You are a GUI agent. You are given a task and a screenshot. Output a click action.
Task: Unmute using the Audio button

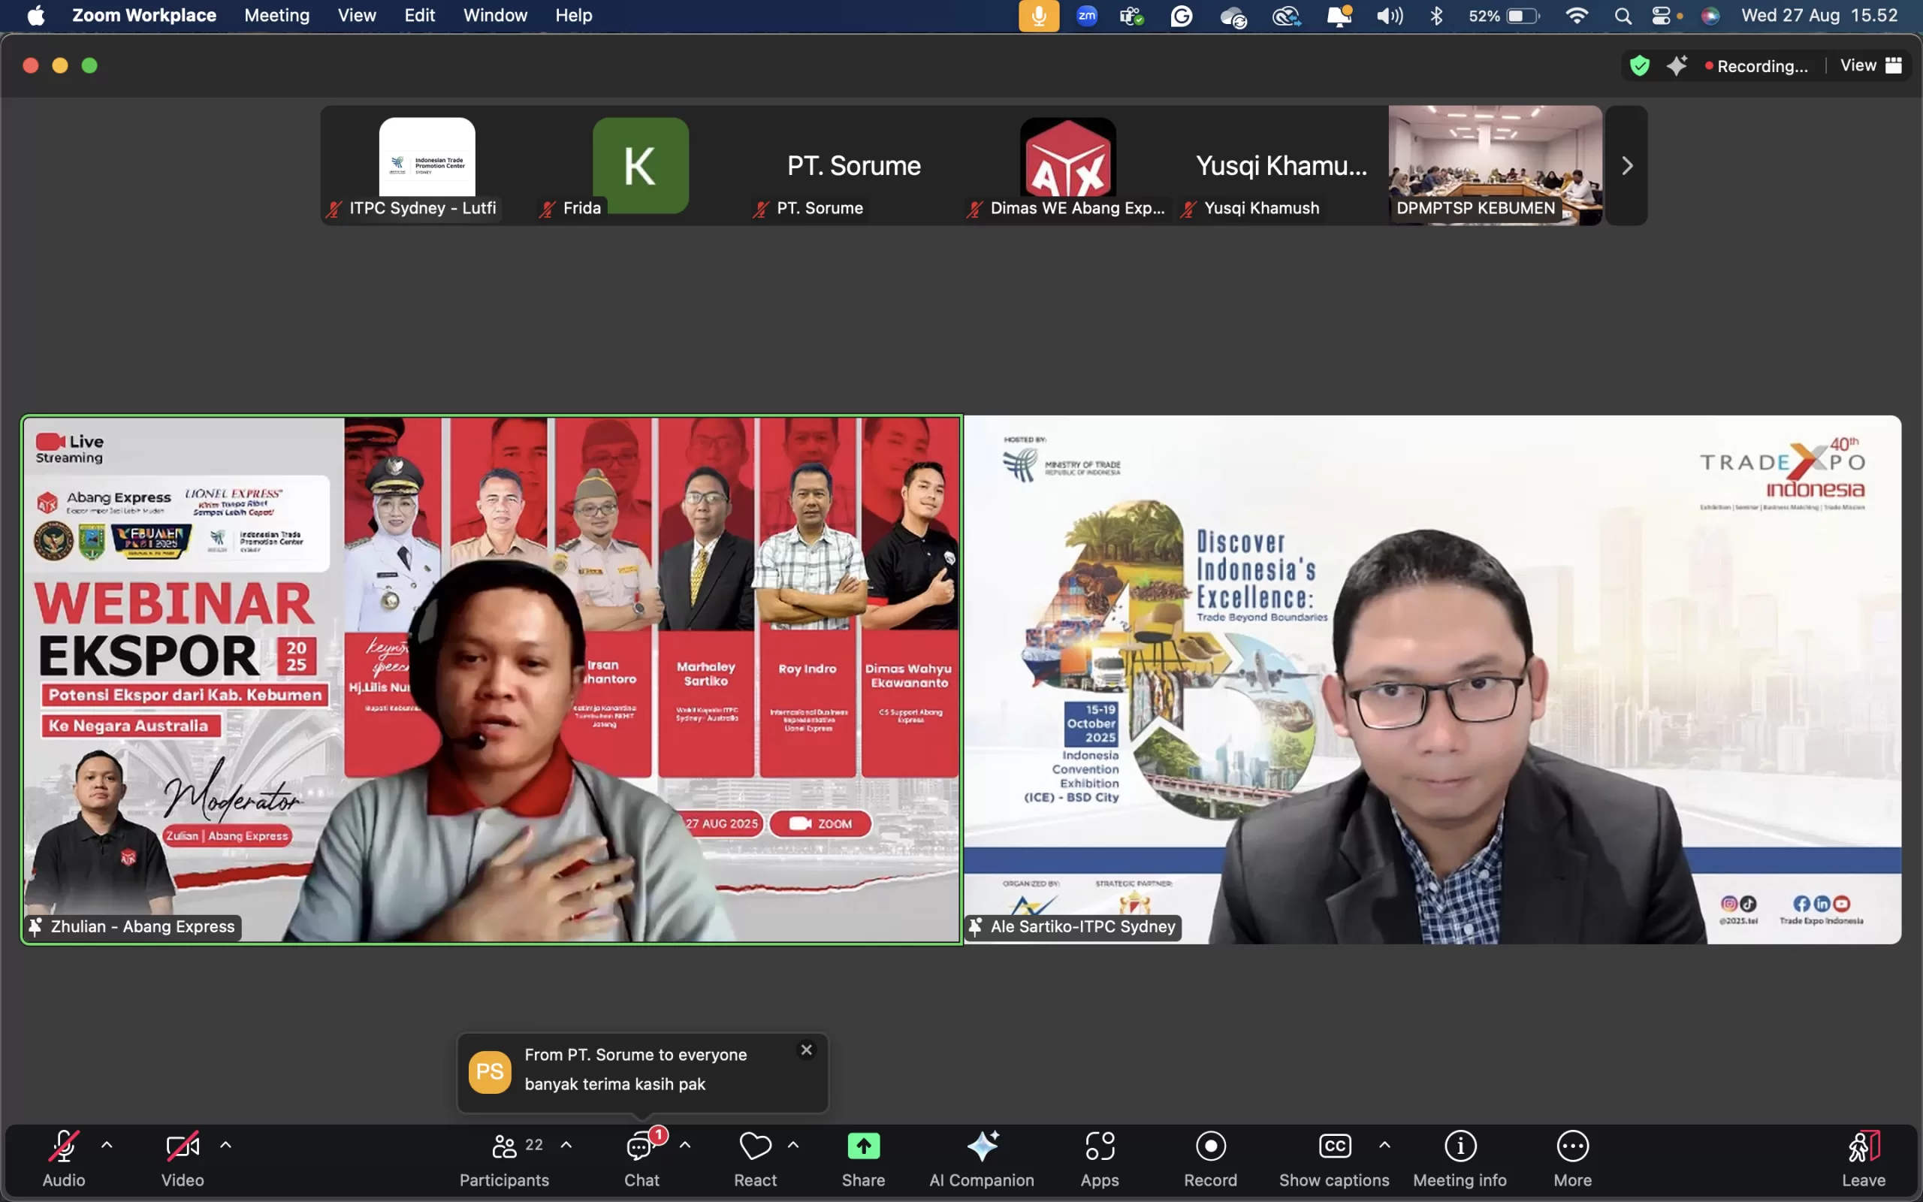[x=64, y=1146]
